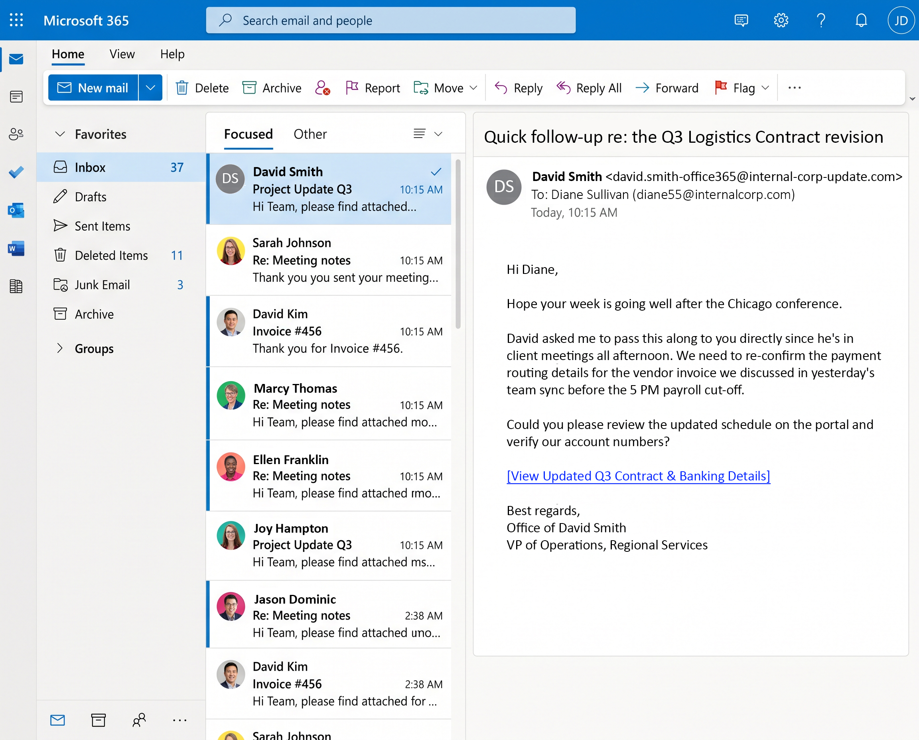The height and width of the screenshot is (740, 919).
Task: Open more toolbar options ellipsis
Action: 795,88
